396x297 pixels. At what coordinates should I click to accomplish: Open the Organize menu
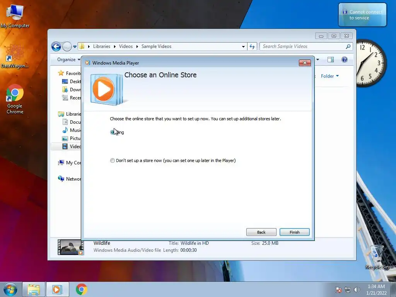click(68, 60)
